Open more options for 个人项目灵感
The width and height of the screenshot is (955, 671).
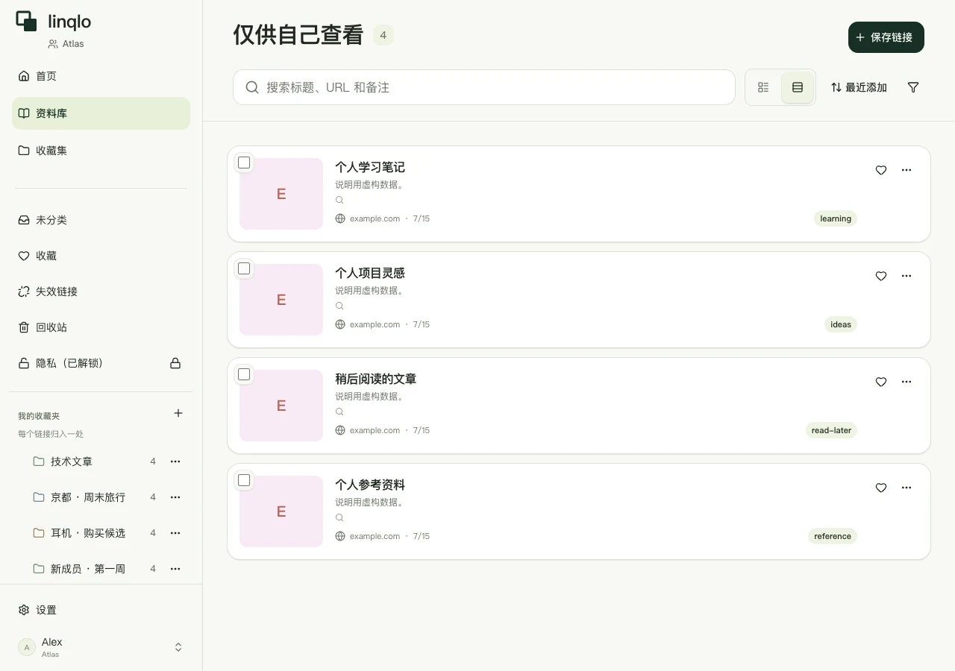tap(907, 276)
